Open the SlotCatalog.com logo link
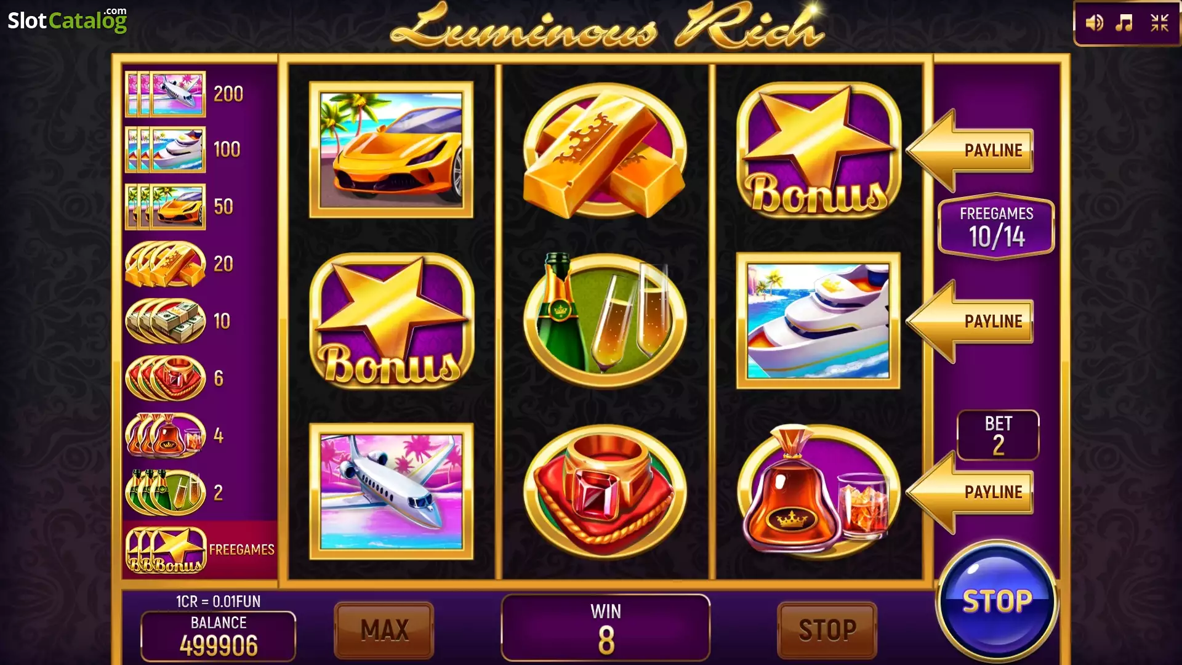The width and height of the screenshot is (1182, 665). (x=67, y=20)
